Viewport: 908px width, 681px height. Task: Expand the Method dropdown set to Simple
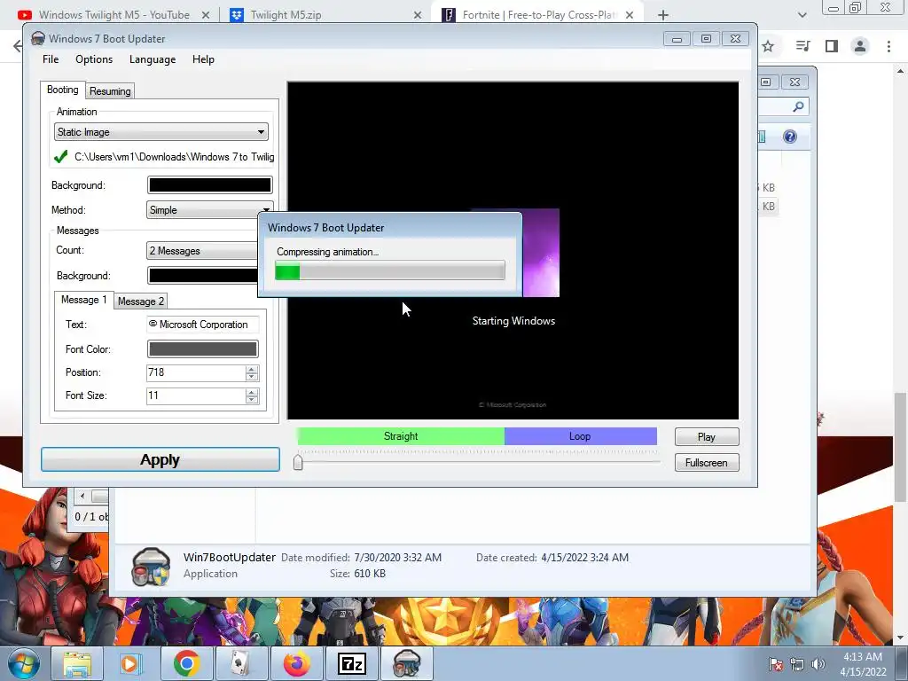pos(209,209)
